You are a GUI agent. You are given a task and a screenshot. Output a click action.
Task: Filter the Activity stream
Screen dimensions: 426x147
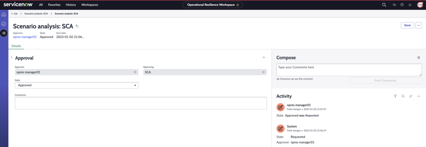coord(395,96)
